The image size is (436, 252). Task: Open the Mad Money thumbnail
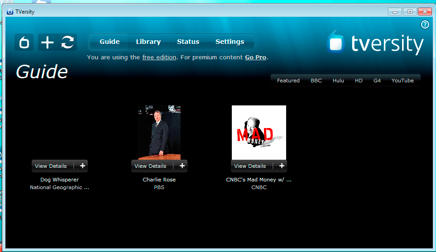pos(259,133)
